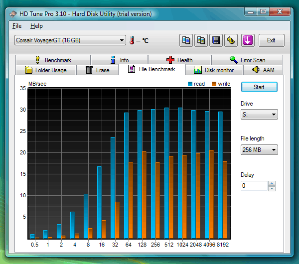This screenshot has height=264, width=299.
Task: Click the save screenshot floppy disk icon
Action: tap(216, 40)
